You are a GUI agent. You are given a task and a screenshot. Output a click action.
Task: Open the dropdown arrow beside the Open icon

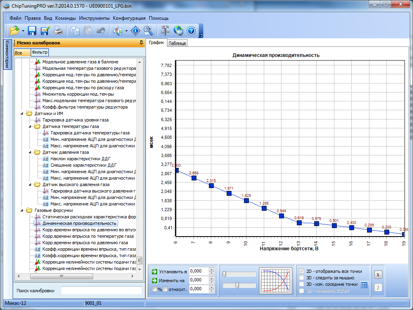click(23, 31)
